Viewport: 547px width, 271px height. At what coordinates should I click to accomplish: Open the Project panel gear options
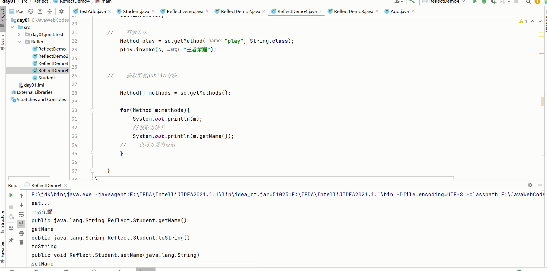(x=61, y=11)
